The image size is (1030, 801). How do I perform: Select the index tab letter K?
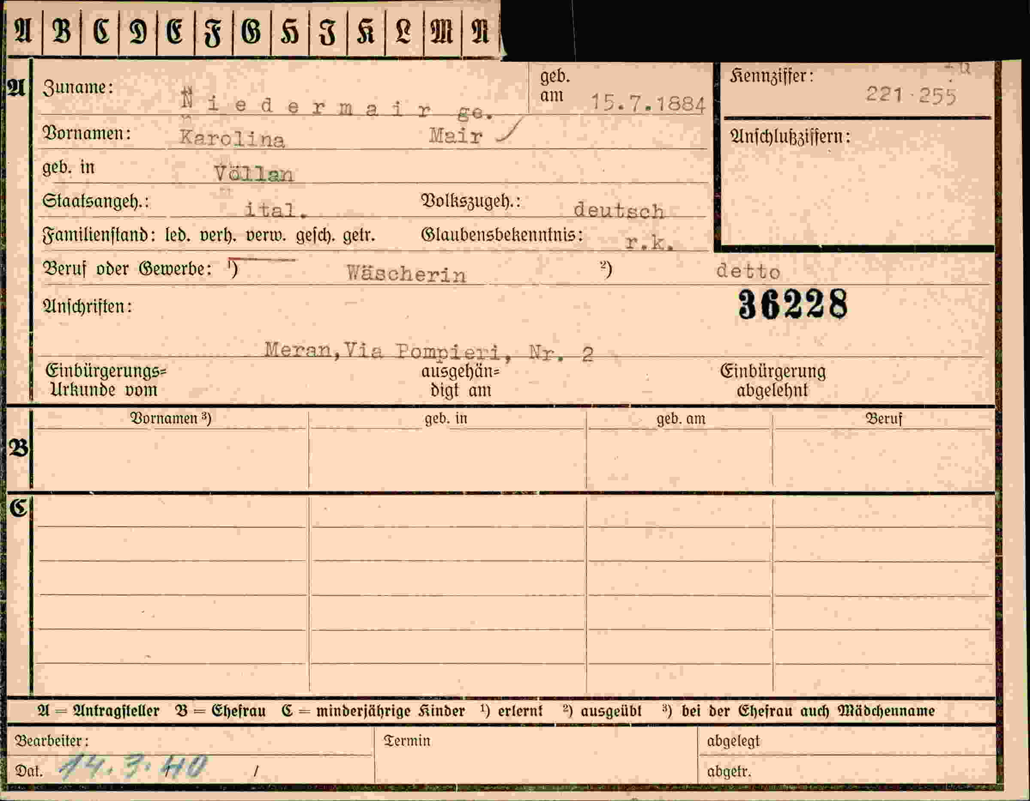pos(366,32)
